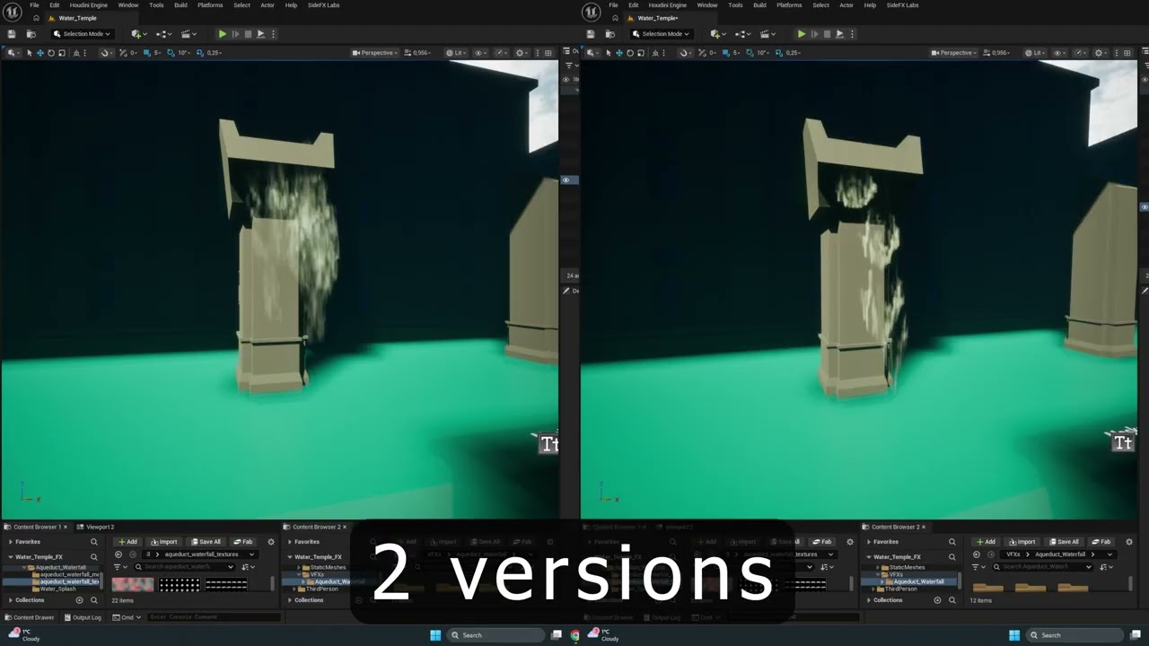Viewport: 1149px width, 646px height.
Task: Open the Actor menu in right editor
Action: [846, 5]
